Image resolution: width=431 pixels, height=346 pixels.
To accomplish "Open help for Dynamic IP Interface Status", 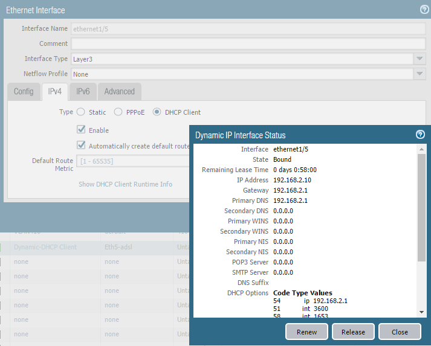I will [x=420, y=135].
